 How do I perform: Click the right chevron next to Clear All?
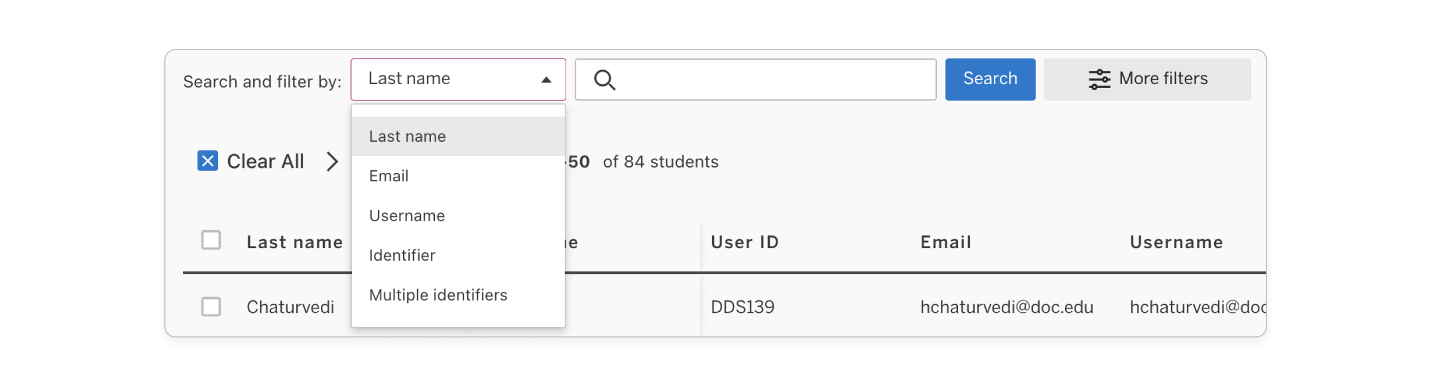point(333,162)
